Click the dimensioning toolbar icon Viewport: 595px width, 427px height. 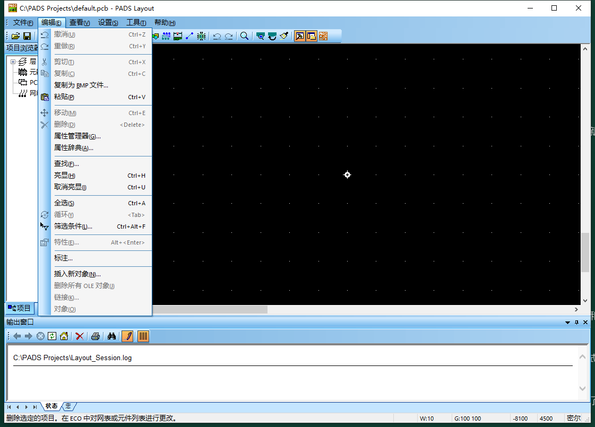coord(178,36)
